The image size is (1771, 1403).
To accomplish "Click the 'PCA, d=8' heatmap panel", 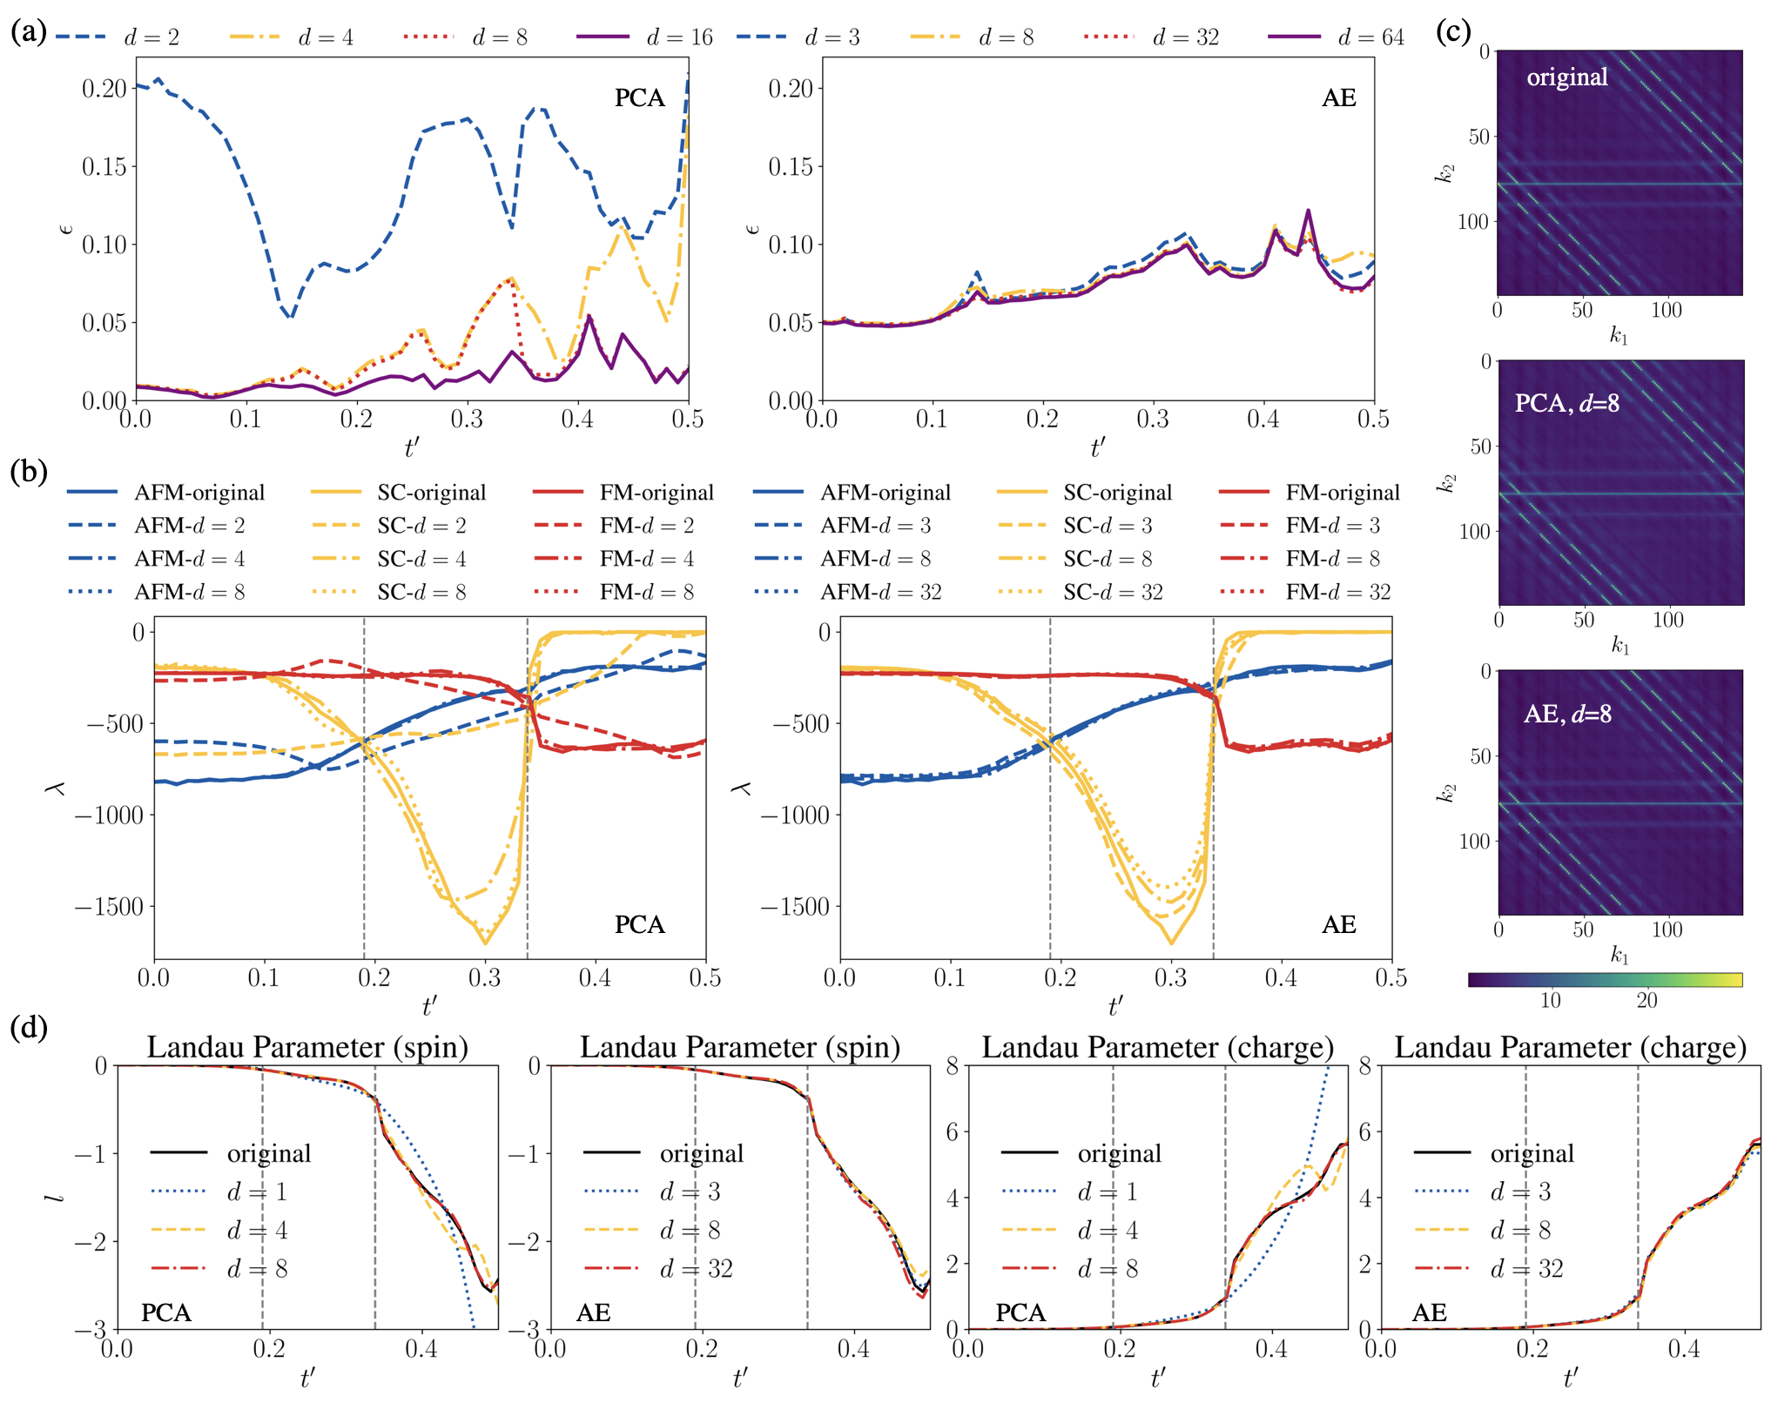I will pyautogui.click(x=1620, y=482).
